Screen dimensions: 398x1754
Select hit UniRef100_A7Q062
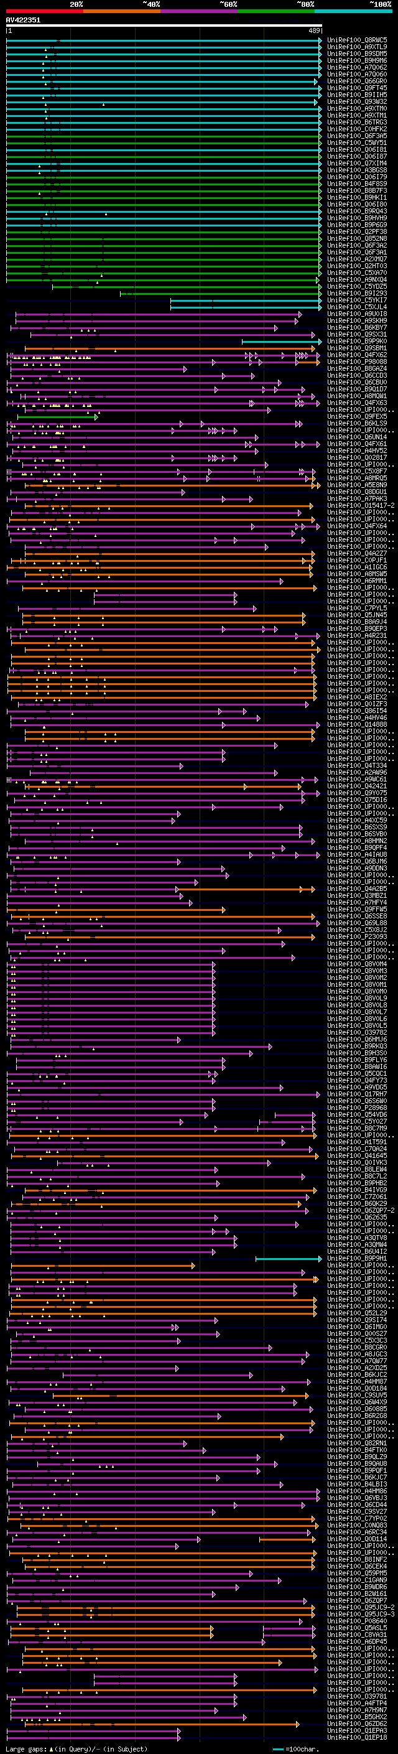pyautogui.click(x=357, y=67)
